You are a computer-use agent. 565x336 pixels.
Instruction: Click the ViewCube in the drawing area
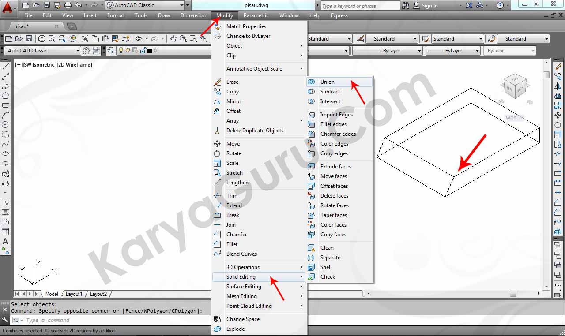click(x=514, y=86)
